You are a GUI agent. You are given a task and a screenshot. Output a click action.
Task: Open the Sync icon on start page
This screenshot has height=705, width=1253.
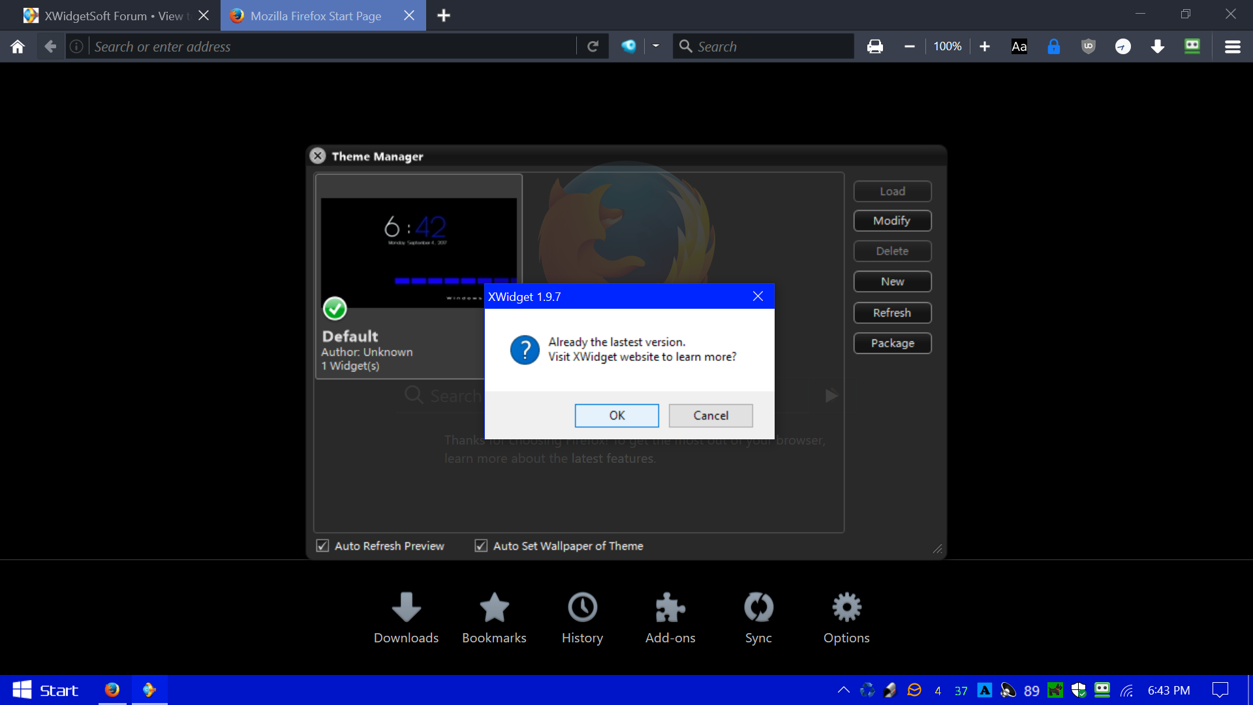tap(758, 618)
